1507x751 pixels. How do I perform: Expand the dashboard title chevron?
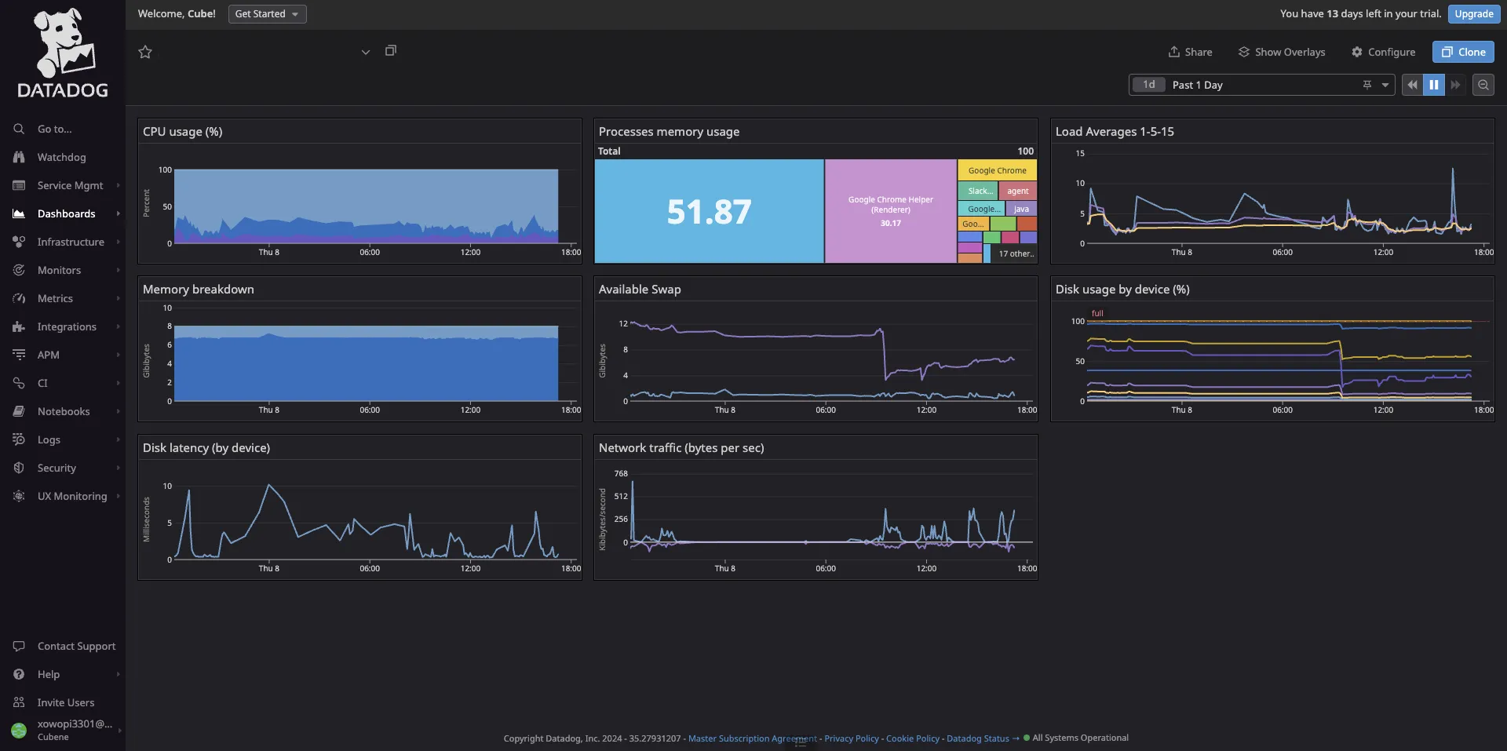[365, 52]
